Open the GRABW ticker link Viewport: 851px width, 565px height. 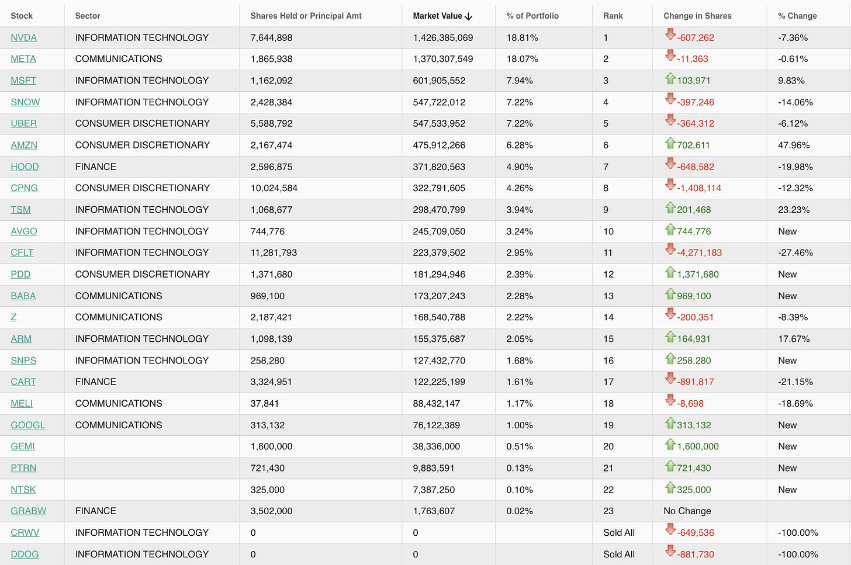[x=29, y=511]
